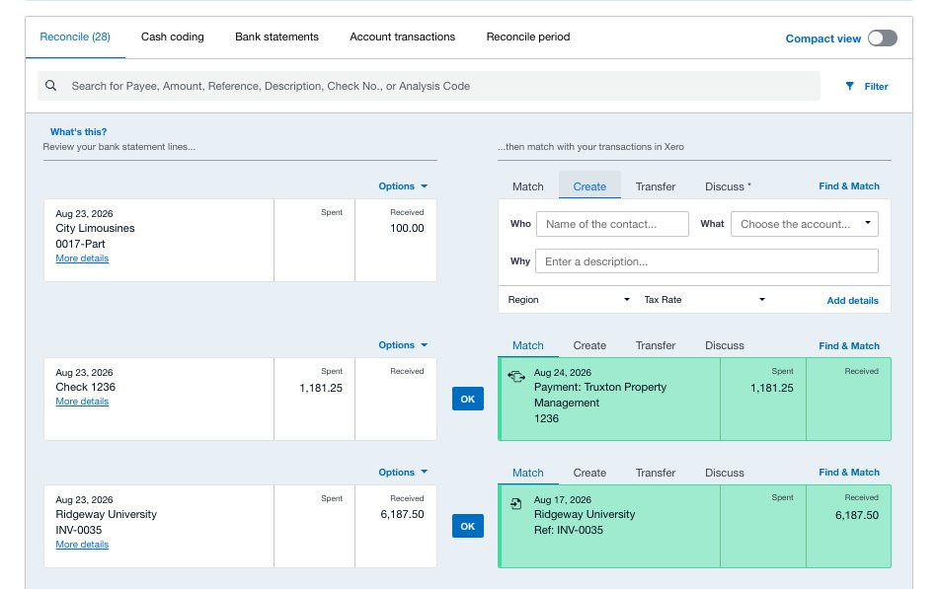Select Match tab for Check 1236 line

[528, 345]
